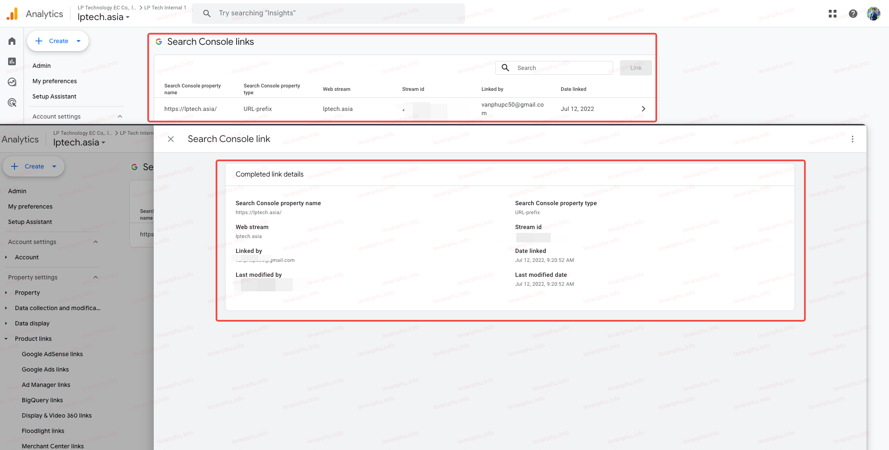
Task: Open the Google apps grid icon
Action: click(833, 14)
